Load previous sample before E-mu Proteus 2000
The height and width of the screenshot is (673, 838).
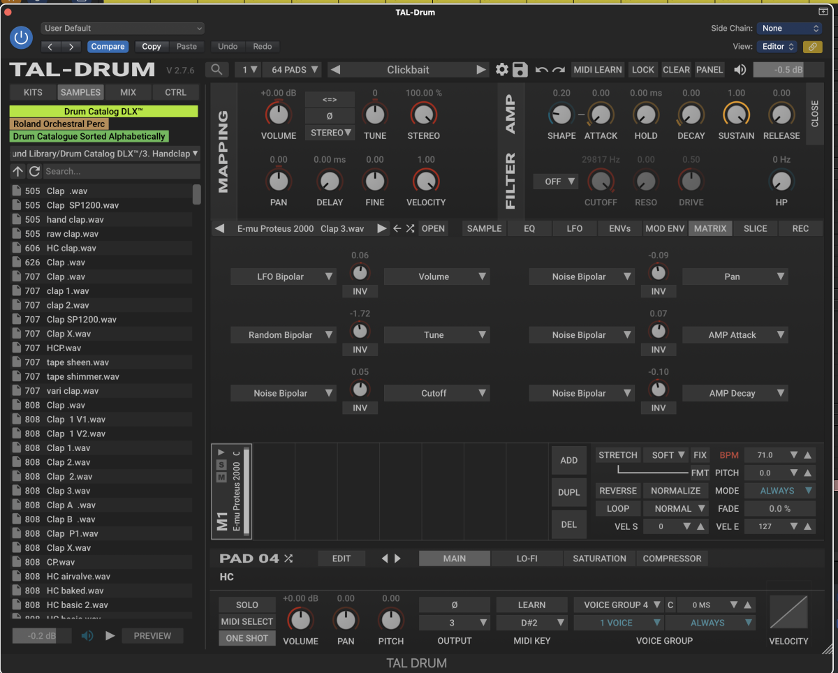click(x=220, y=228)
